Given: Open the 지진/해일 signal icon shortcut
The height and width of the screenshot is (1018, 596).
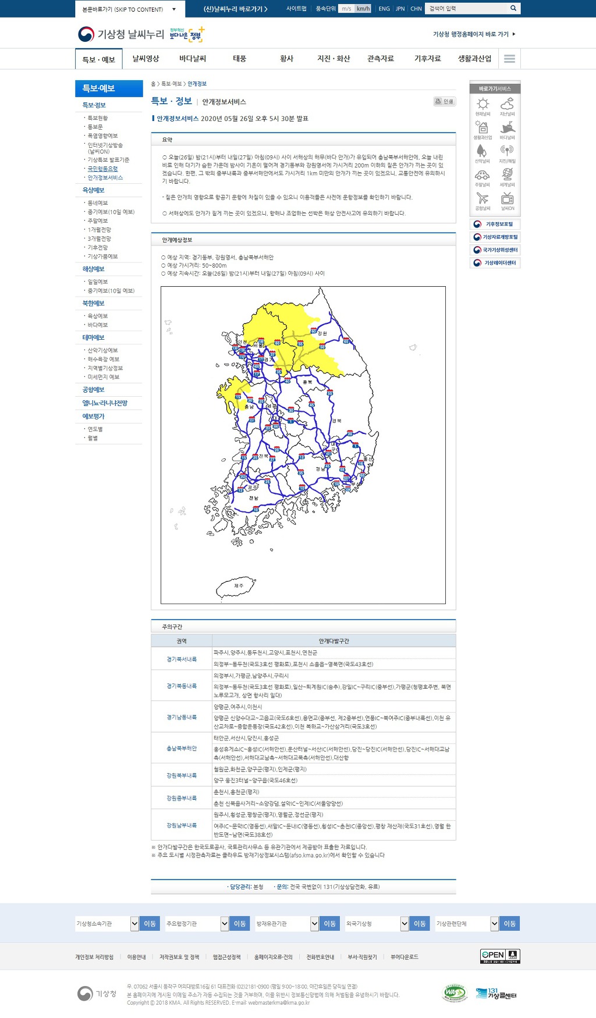Looking at the screenshot, I should (507, 154).
